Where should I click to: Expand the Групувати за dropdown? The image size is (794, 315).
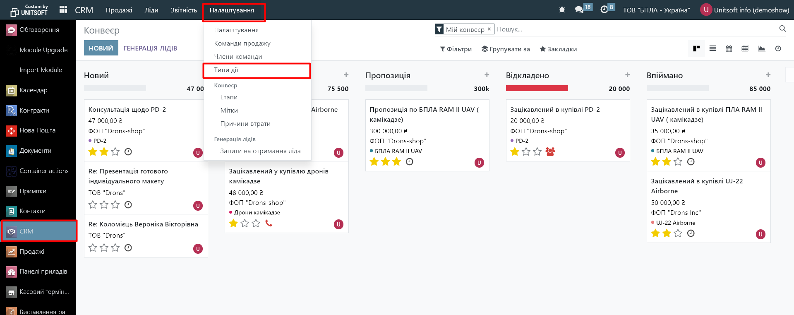point(506,49)
